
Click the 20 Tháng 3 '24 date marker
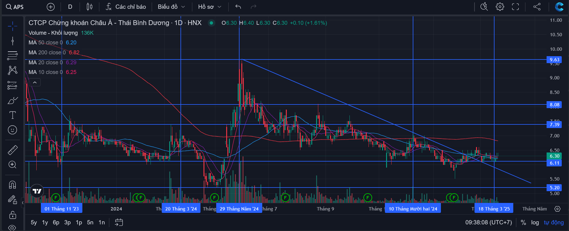coord(181,209)
